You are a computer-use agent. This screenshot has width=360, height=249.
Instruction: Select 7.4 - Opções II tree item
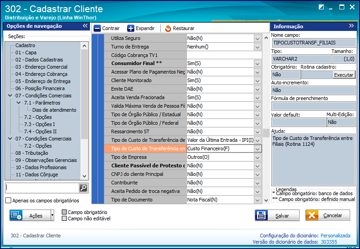click(40, 131)
